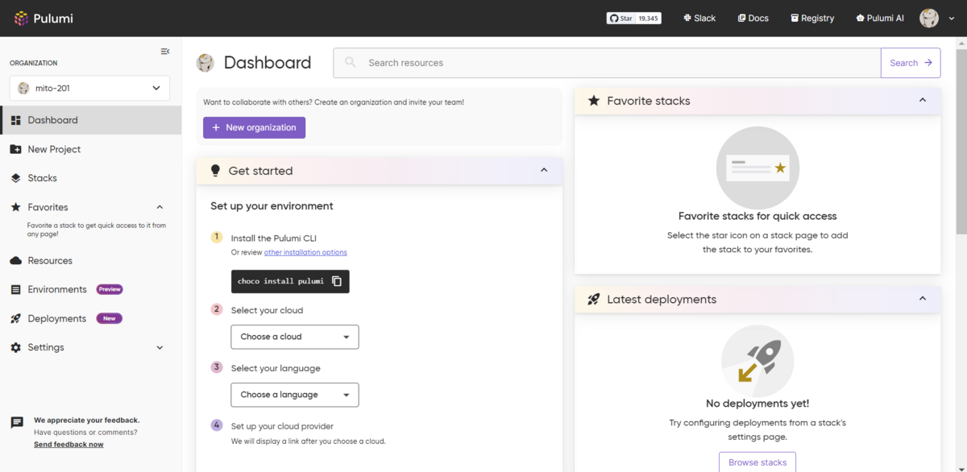Click the Favorites star icon in the sidebar
This screenshot has height=472, width=967.
coord(15,207)
